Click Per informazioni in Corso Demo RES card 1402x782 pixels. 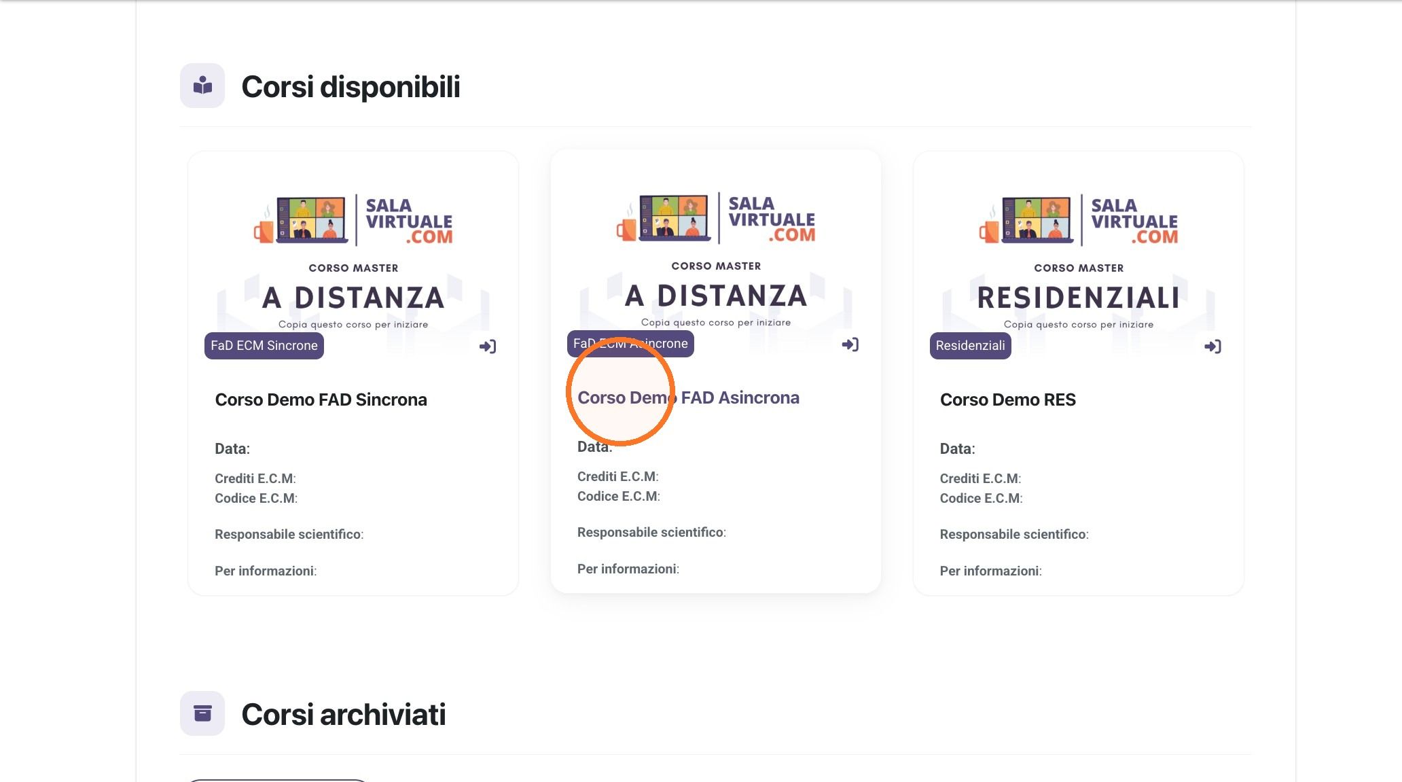(991, 571)
